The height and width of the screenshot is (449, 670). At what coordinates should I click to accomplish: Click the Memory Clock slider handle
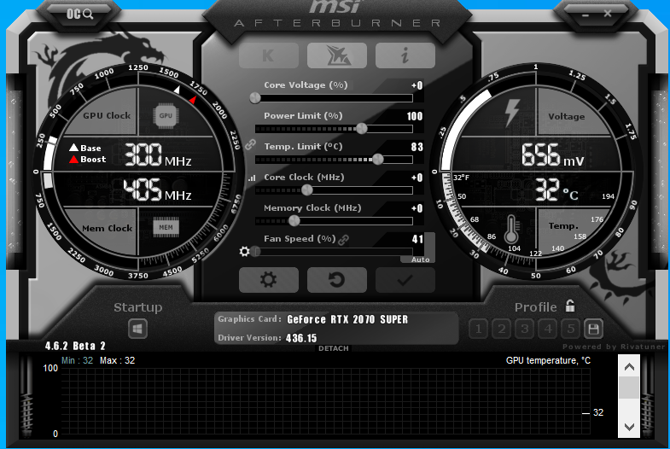[294, 221]
